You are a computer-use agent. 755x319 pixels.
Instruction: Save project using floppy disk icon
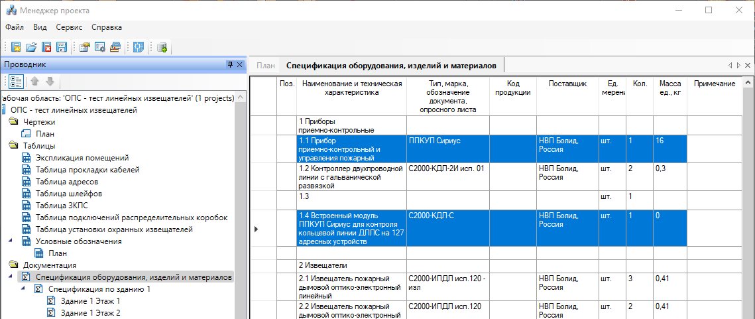point(62,47)
